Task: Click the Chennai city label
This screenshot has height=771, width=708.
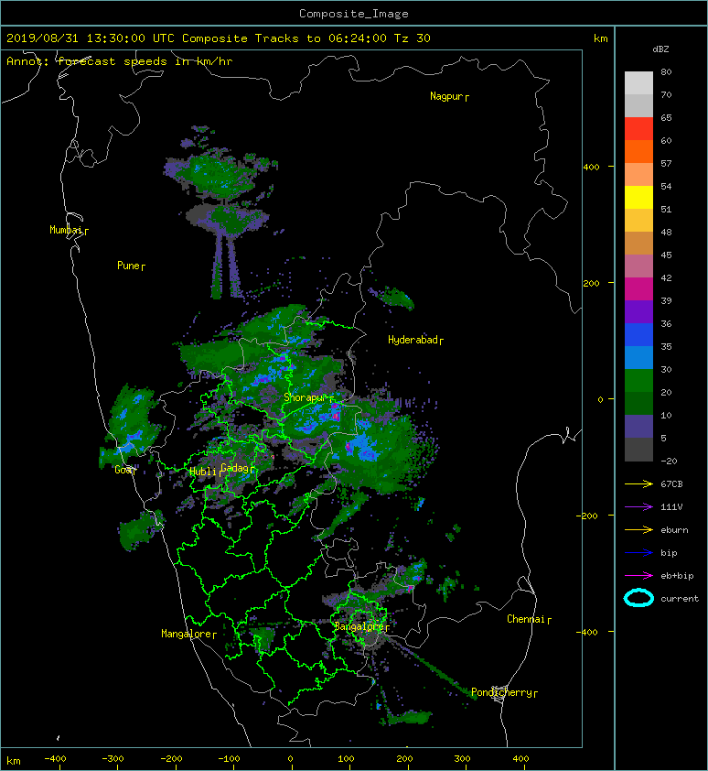Action: 529,619
